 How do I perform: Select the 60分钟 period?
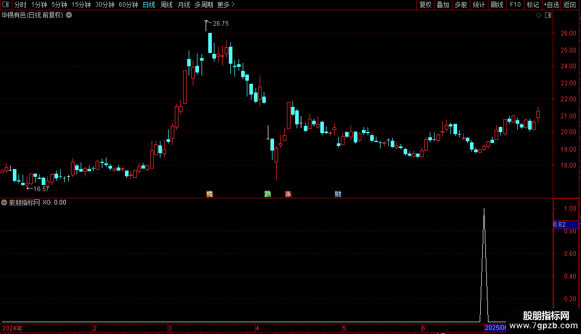(128, 5)
